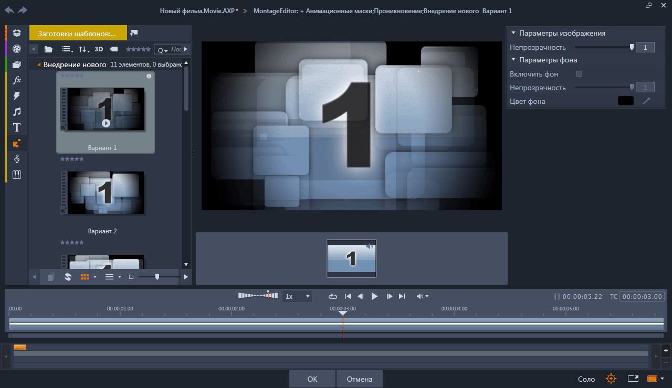
Task: Open the 1x playback speed dropdown
Action: (297, 296)
